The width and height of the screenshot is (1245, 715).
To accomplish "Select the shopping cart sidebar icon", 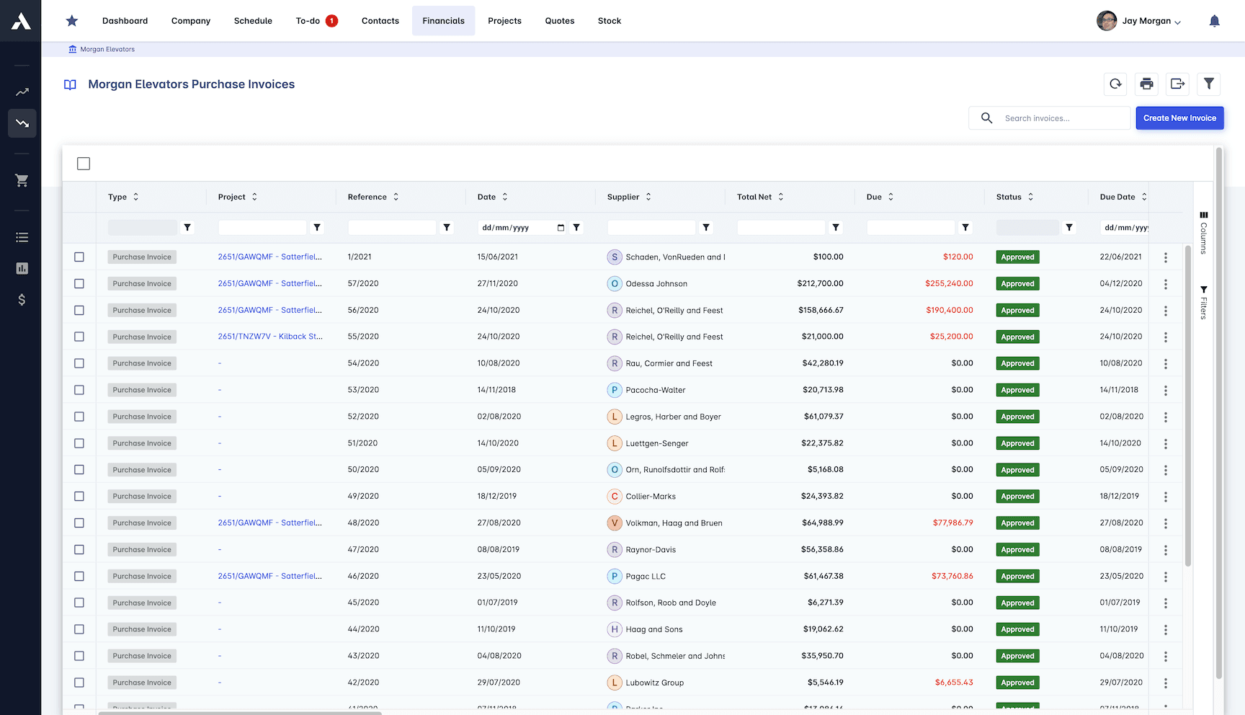I will [22, 180].
